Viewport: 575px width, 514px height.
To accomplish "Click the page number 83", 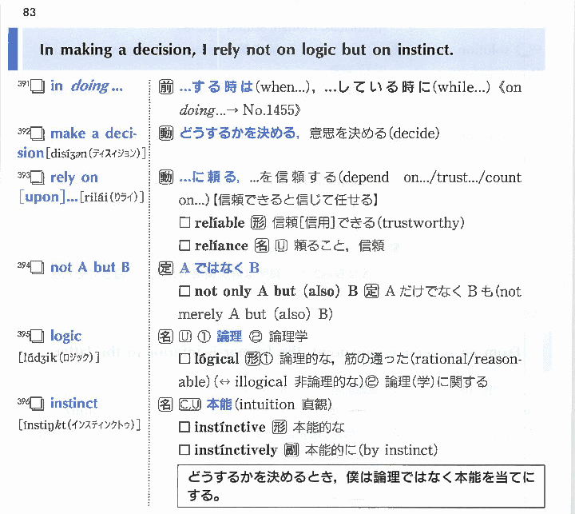I will click(30, 12).
